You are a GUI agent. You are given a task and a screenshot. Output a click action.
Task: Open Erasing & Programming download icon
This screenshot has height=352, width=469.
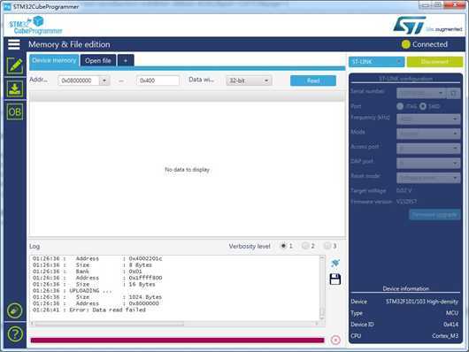click(x=15, y=88)
